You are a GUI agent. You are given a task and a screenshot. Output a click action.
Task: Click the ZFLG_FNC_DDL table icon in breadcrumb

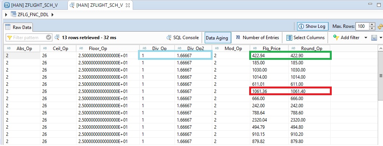pos(14,15)
